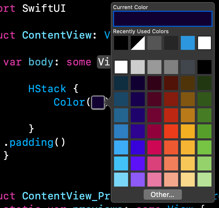
Task: Select a bright green swatch in the rightmost column
Action: [204, 147]
